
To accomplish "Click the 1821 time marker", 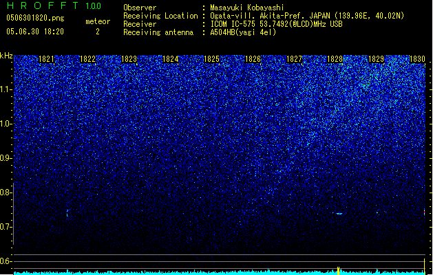I will coord(46,59).
